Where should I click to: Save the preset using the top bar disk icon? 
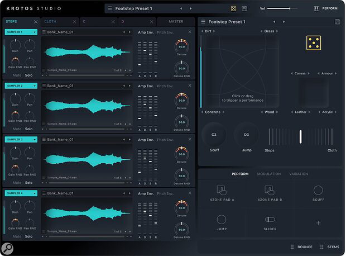pyautogui.click(x=244, y=8)
